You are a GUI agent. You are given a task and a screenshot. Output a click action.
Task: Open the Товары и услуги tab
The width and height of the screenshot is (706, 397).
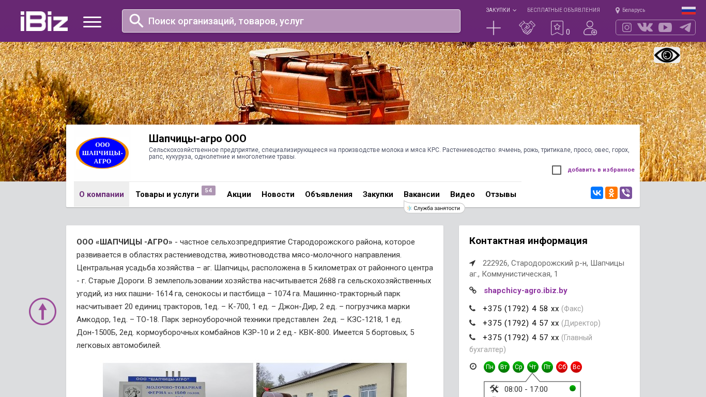[167, 194]
